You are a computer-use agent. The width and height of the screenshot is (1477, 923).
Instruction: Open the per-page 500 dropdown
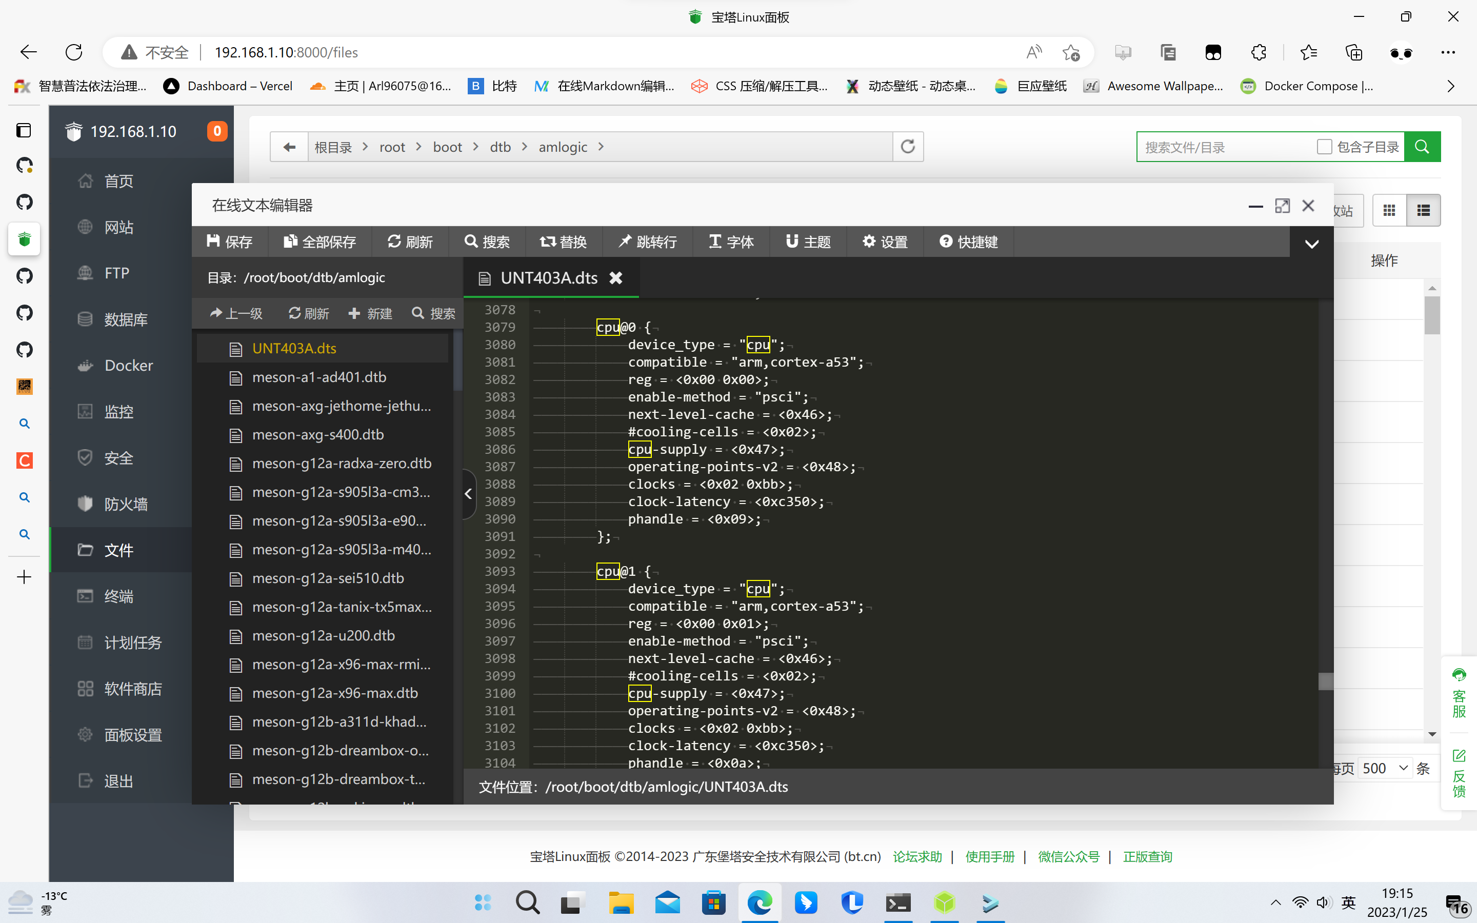coord(1385,768)
